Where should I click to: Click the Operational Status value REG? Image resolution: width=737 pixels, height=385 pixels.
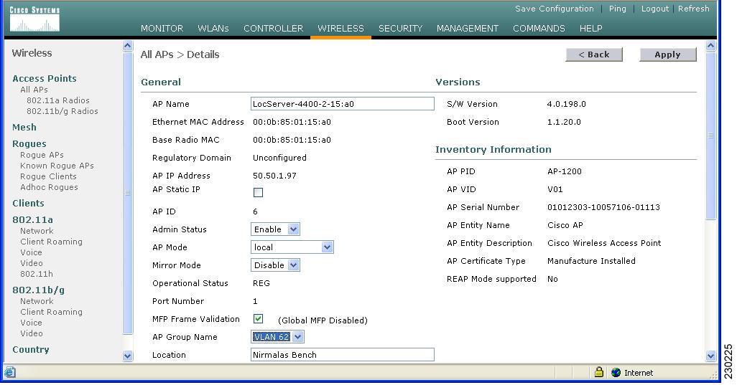coord(261,282)
